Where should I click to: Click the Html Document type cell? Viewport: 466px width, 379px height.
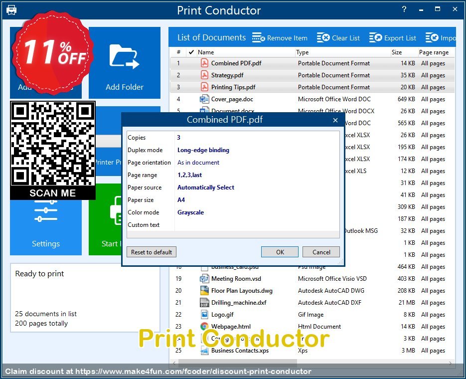pyautogui.click(x=319, y=326)
